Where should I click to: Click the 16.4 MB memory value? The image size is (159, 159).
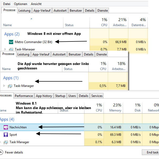tap(116, 127)
